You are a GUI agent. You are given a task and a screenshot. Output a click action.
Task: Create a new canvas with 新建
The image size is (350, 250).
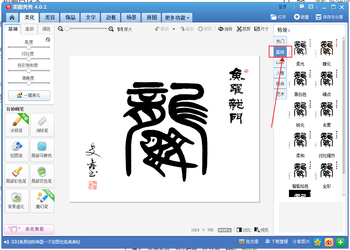tap(302, 17)
